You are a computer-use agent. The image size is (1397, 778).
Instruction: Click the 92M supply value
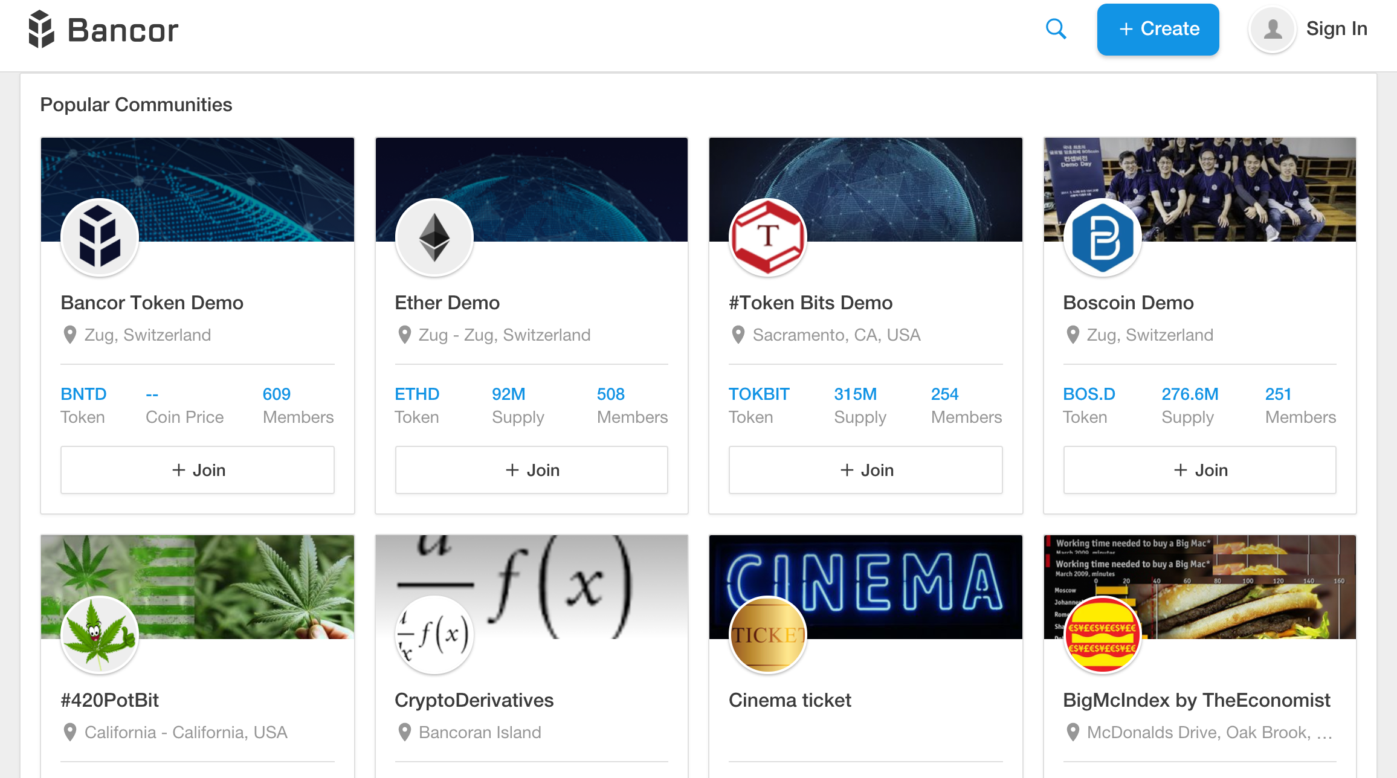point(509,394)
